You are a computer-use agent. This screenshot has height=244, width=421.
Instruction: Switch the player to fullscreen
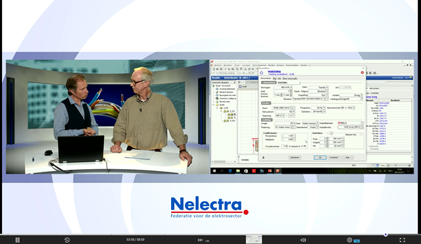click(402, 240)
